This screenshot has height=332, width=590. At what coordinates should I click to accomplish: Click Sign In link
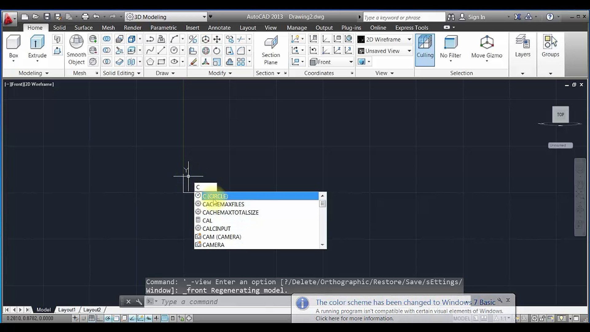point(476,17)
